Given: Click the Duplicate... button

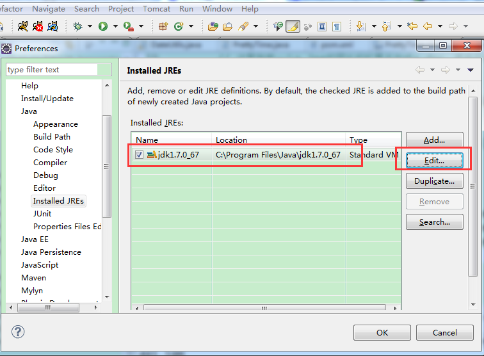Looking at the screenshot, I should click(434, 181).
